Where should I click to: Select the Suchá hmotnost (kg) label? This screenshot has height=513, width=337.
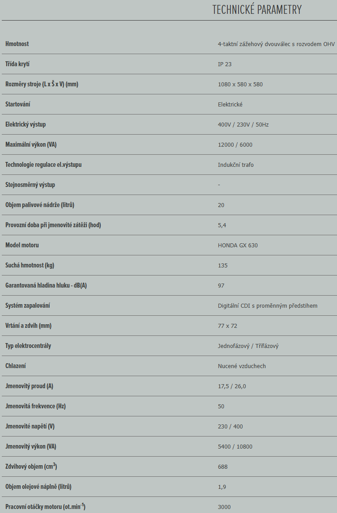pyautogui.click(x=30, y=265)
